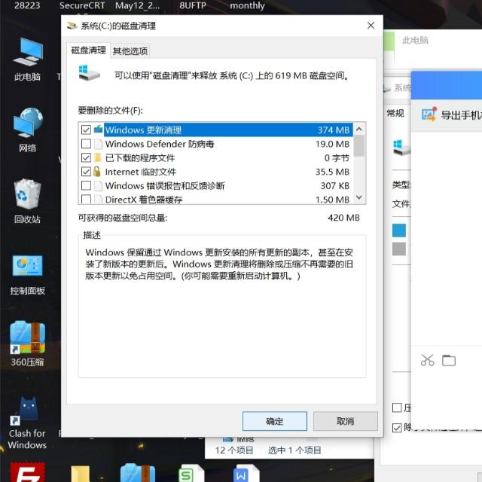Click the 8UFTP desktop label at top
Screen dimensions: 482x482
[x=193, y=5]
